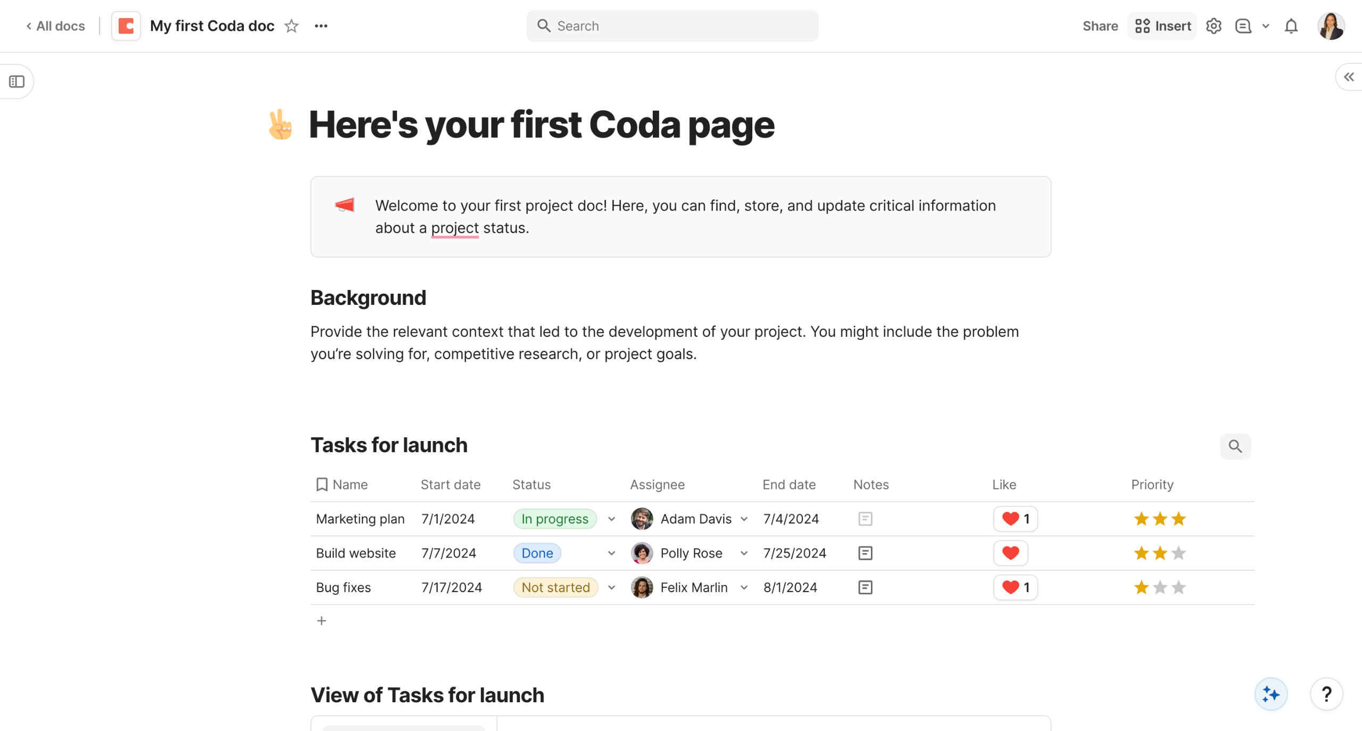Open the doc settings gear icon

[1214, 26]
